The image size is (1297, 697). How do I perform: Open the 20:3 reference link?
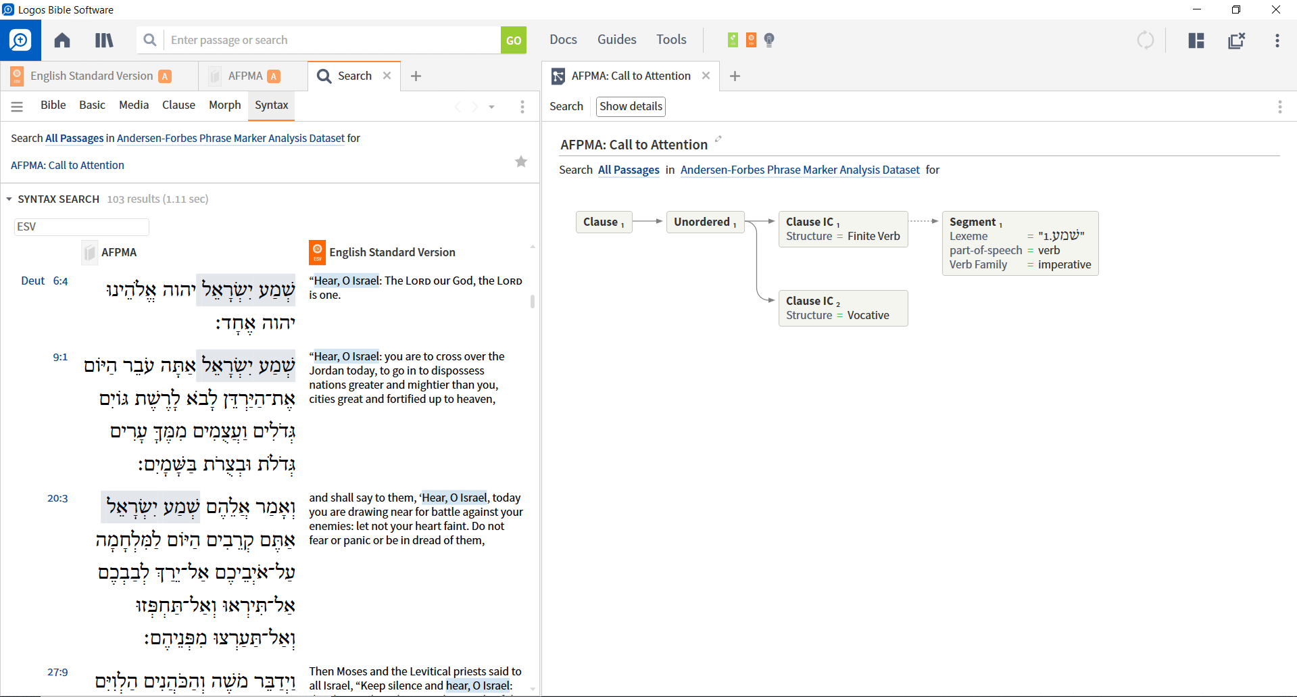pos(57,498)
